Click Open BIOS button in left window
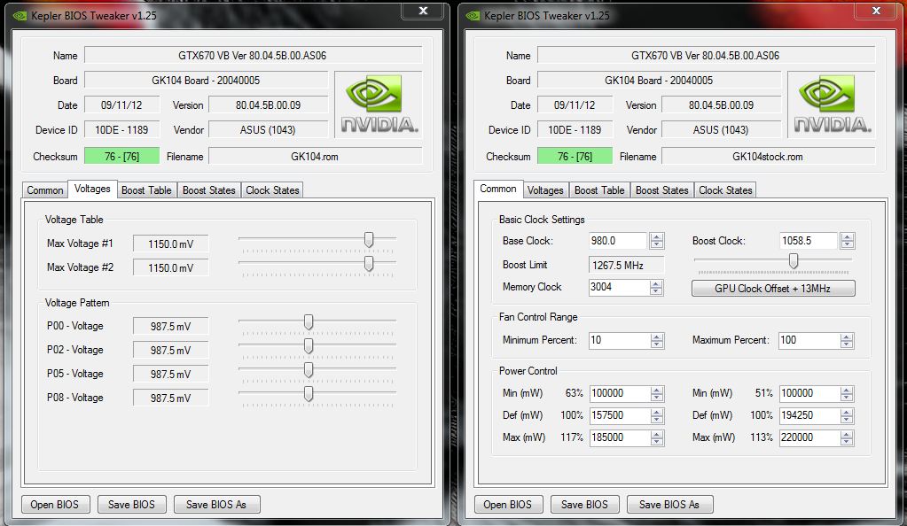The width and height of the screenshot is (907, 526). (55, 505)
